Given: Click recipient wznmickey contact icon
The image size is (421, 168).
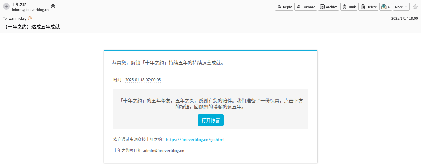Looking at the screenshot, I should (x=30, y=18).
